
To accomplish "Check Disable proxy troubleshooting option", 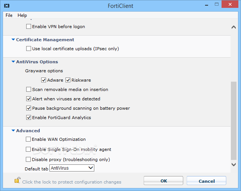I will [x=28, y=160].
